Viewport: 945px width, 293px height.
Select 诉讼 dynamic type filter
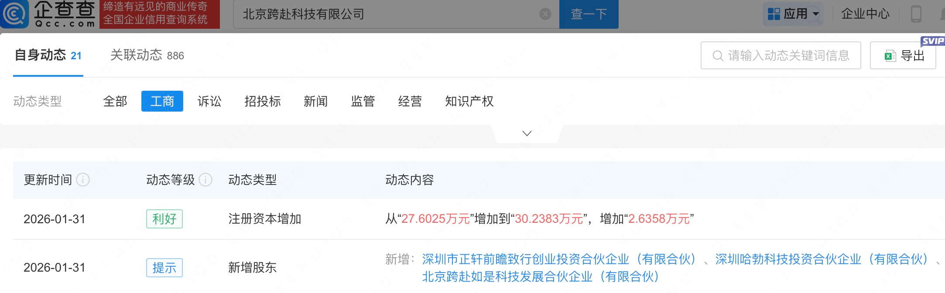[209, 102]
